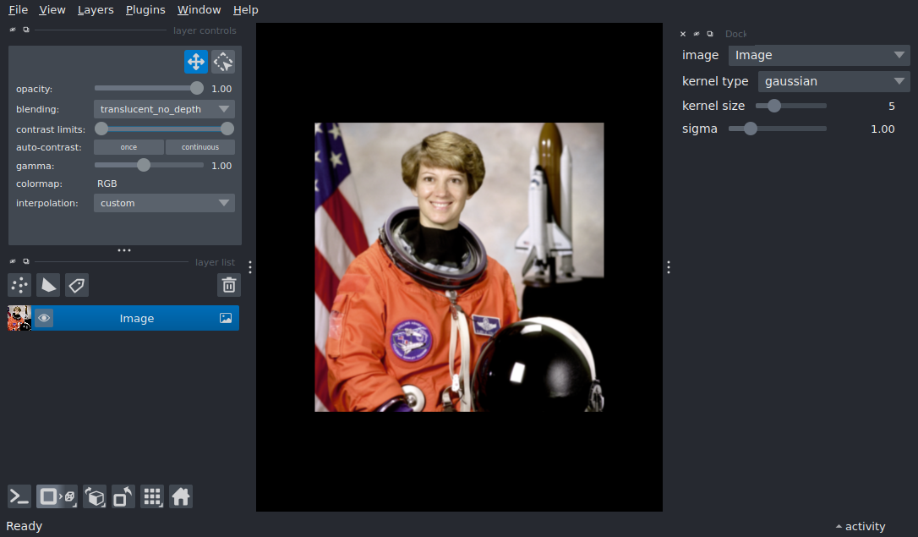The height and width of the screenshot is (537, 918).
Task: Open the kernel type dropdown
Action: pos(833,81)
